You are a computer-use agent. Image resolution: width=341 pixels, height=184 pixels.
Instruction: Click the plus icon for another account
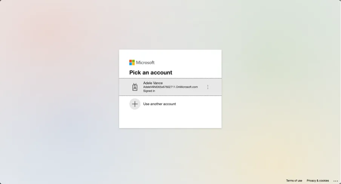tap(135, 104)
